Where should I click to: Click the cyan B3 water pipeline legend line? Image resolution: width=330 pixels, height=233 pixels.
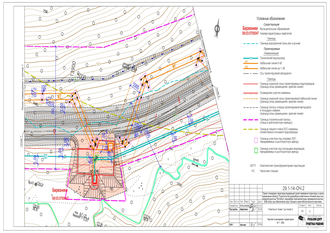(251, 58)
